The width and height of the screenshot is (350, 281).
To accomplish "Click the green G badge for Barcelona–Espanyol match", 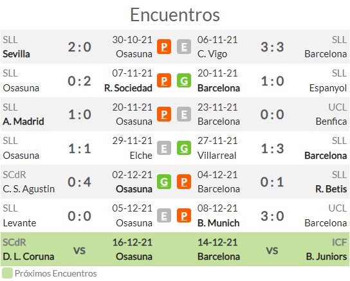I will 184,80.
